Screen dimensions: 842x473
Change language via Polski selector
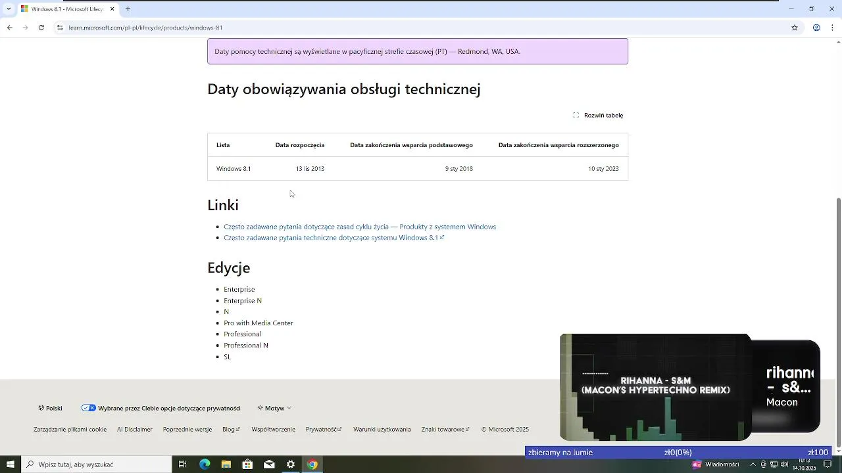click(50, 408)
